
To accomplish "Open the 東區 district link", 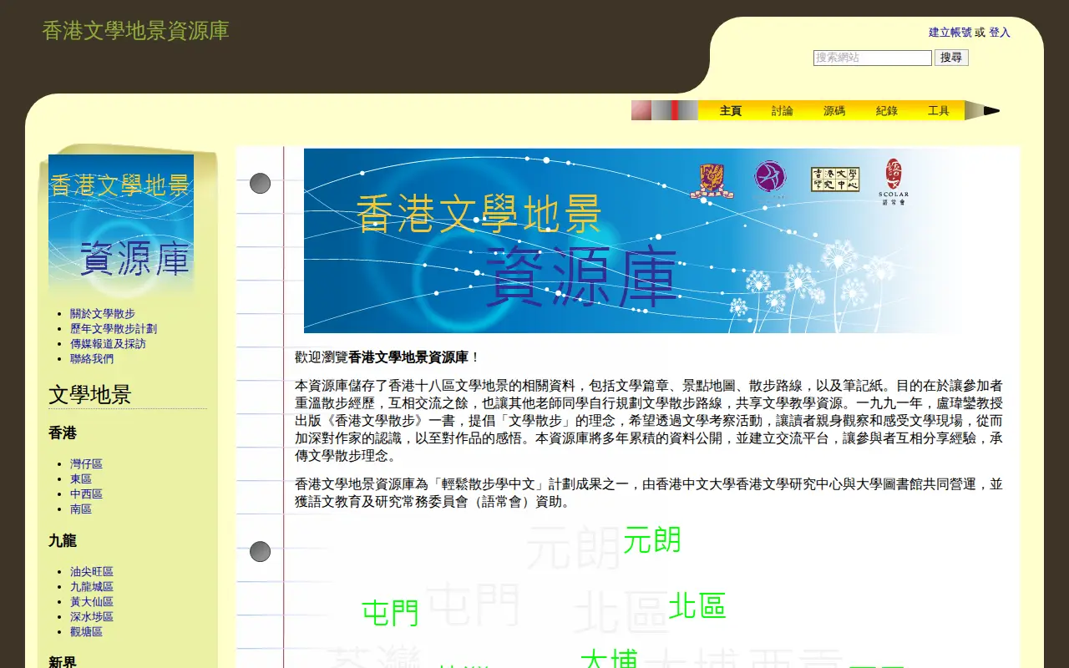I will pos(81,479).
